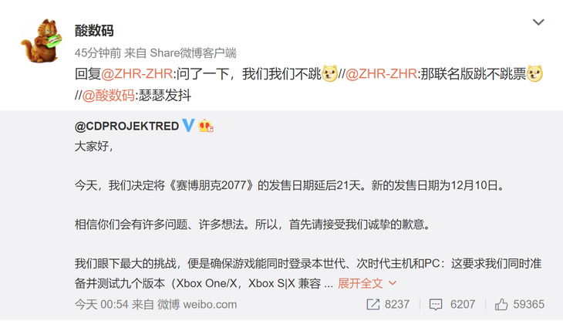563x321 pixels.
Task: Open reposts via the 8237 count
Action: pos(397,305)
